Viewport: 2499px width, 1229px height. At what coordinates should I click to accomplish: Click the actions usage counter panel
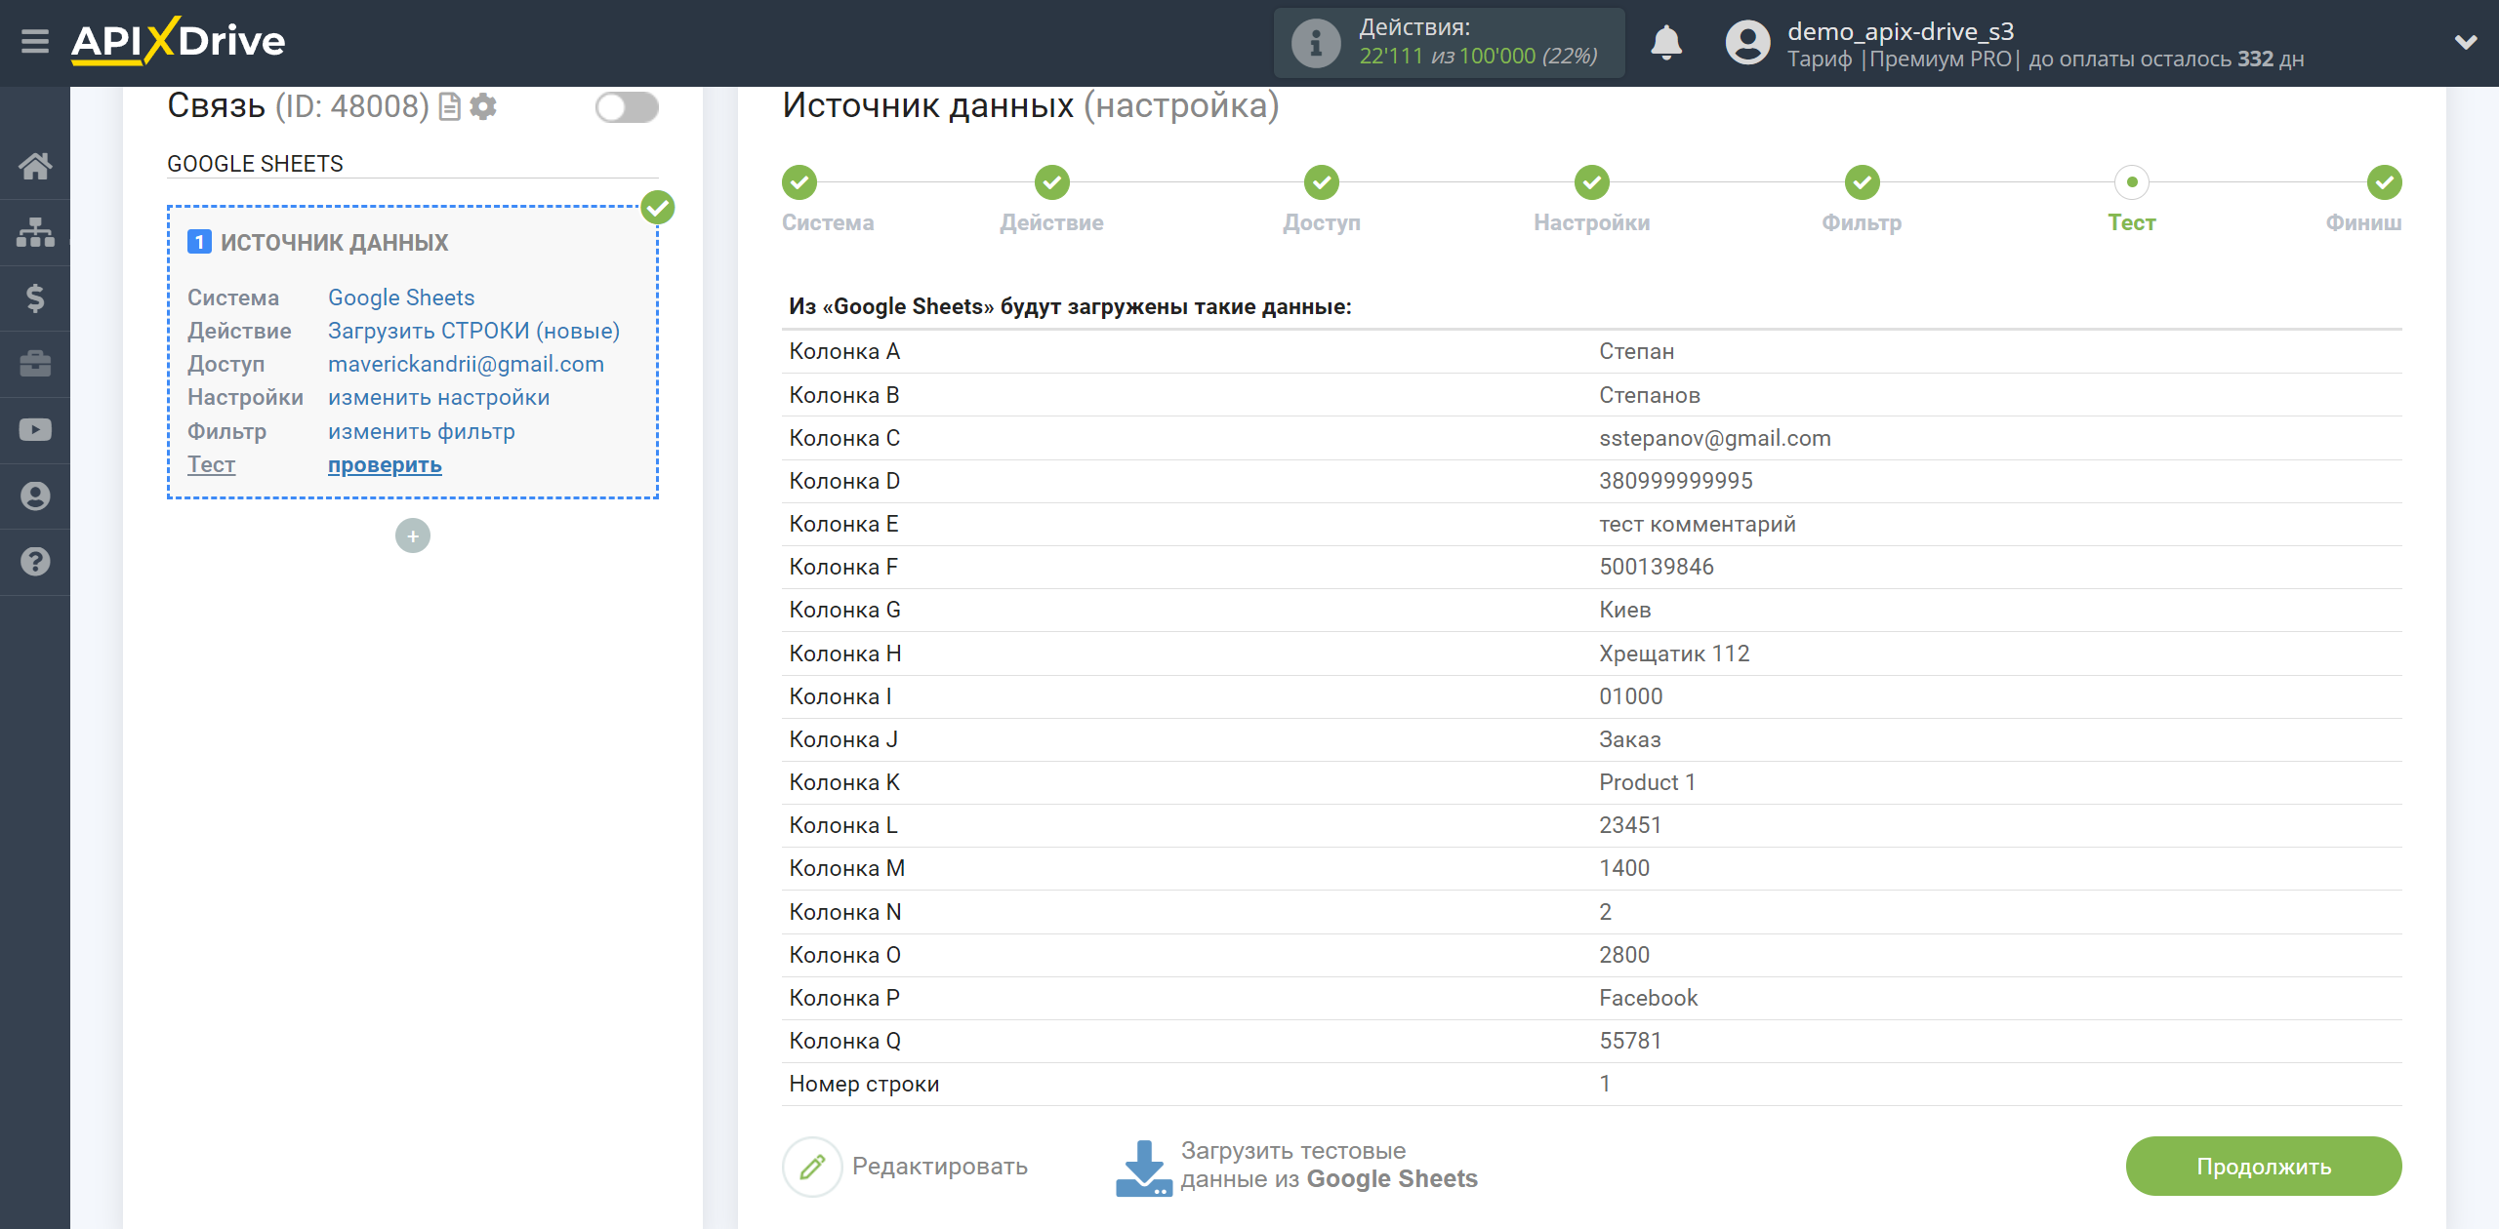[1449, 43]
